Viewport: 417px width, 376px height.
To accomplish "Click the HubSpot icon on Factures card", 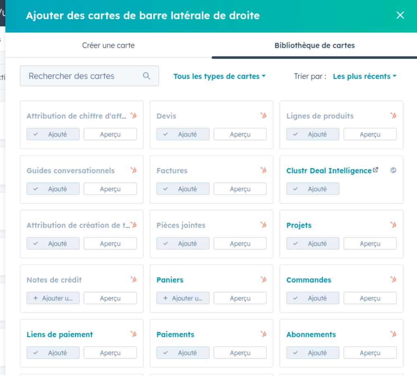I will (x=263, y=170).
